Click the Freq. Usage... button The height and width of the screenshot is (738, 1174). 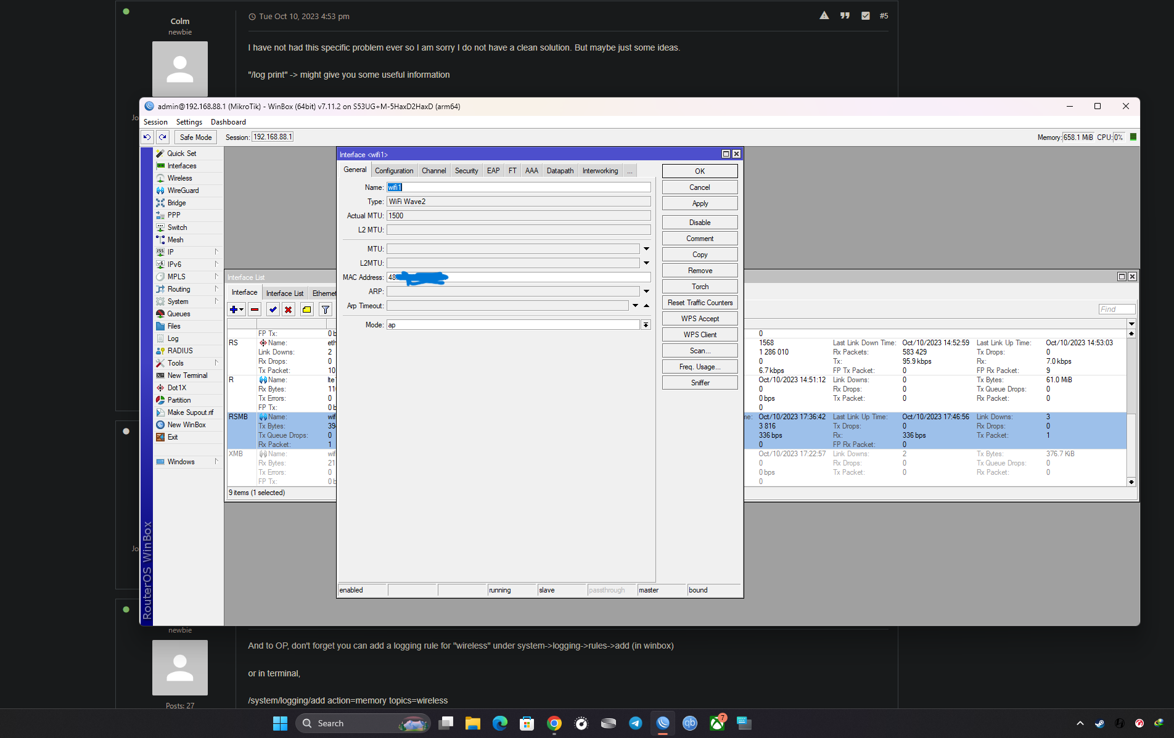pyautogui.click(x=700, y=367)
